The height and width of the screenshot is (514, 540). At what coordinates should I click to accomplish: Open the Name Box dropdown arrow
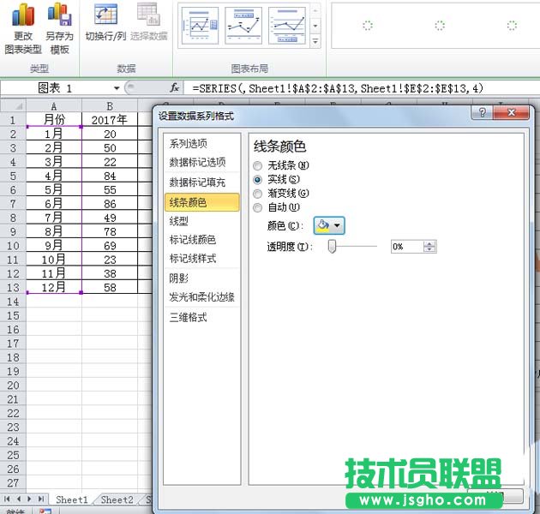click(117, 88)
